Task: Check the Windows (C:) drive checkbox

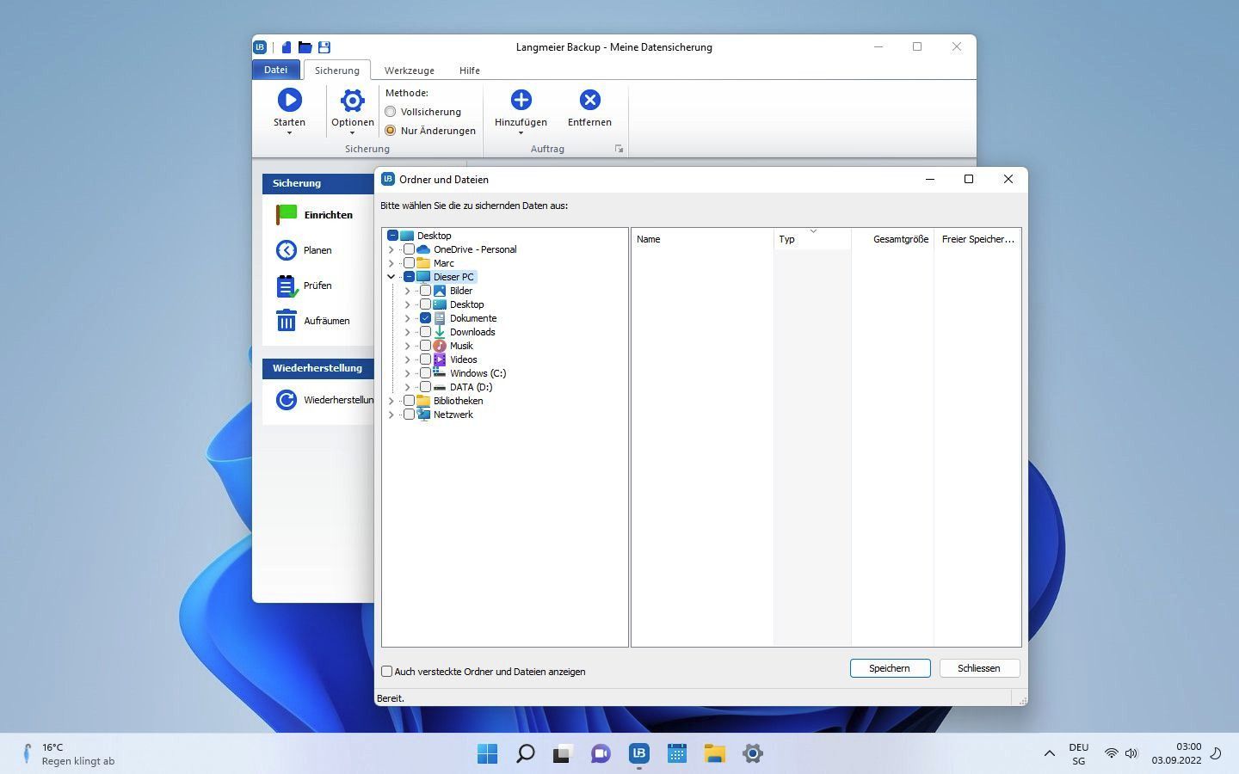Action: [x=425, y=373]
